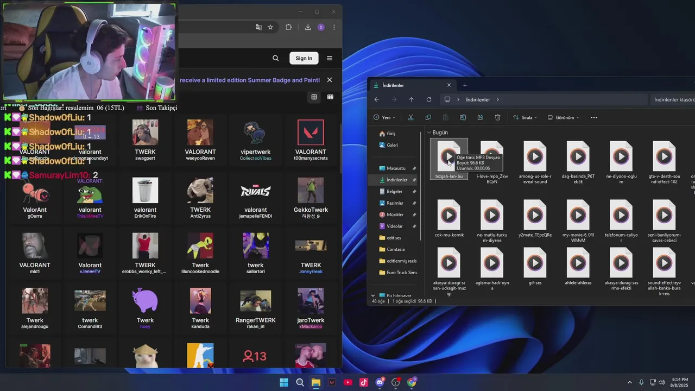Open the Summer Badge and Paint link
This screenshot has width=695, height=391.
tap(250, 80)
